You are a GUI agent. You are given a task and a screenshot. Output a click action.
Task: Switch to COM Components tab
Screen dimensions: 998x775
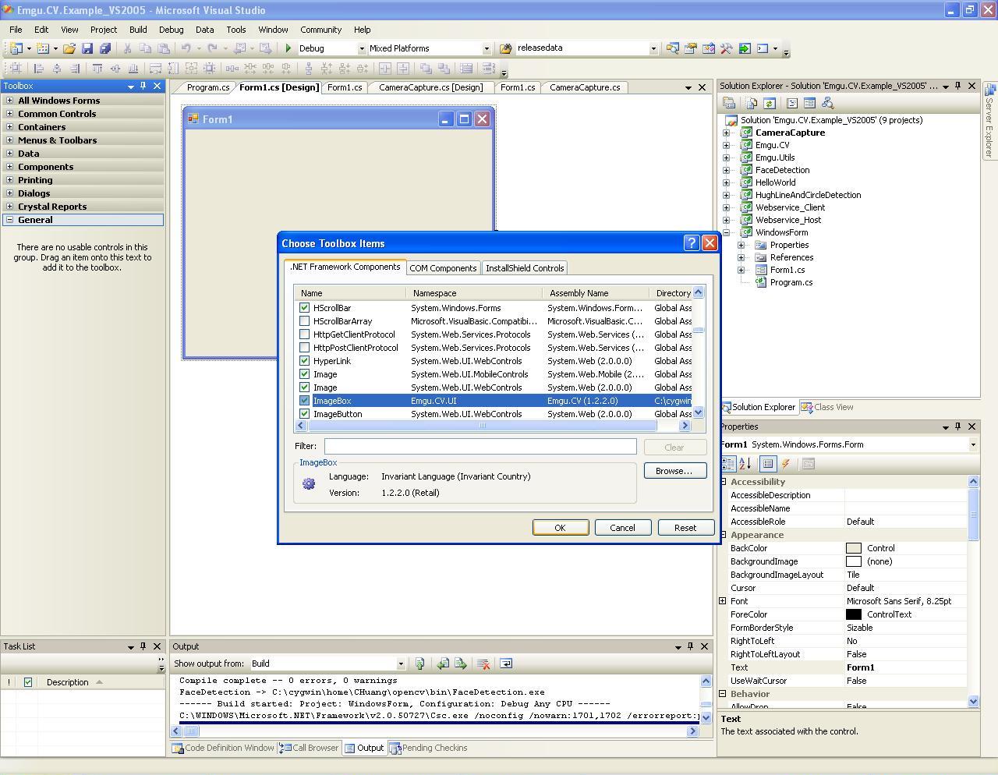(443, 268)
